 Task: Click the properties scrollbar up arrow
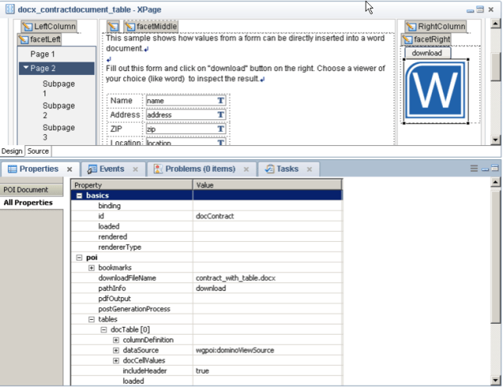coord(495,183)
